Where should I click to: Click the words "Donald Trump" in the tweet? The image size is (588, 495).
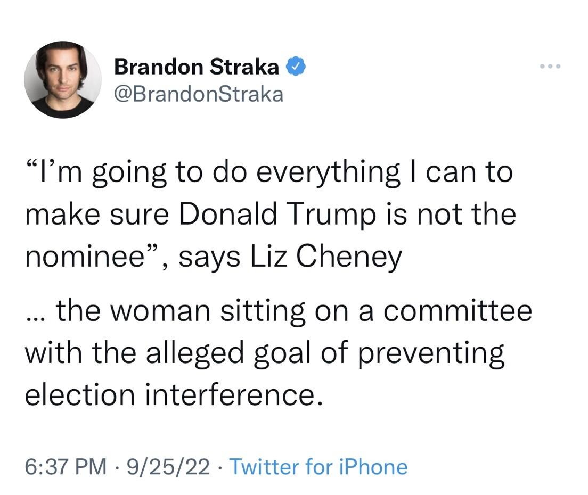[277, 214]
